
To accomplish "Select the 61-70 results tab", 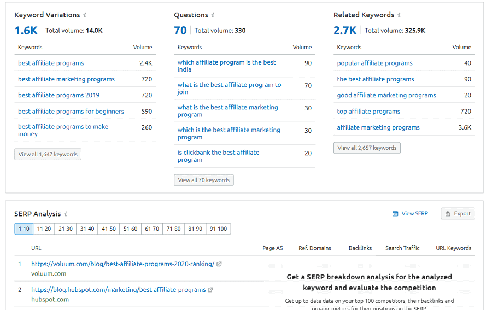I will pyautogui.click(x=152, y=229).
